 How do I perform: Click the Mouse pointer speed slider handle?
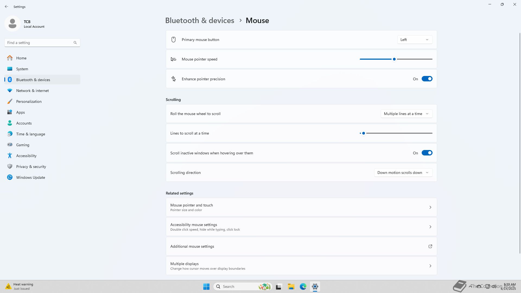click(394, 59)
